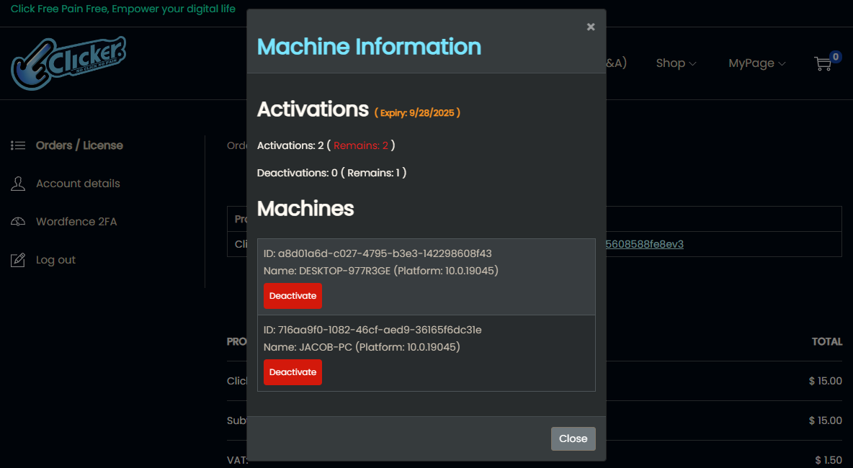853x468 pixels.
Task: Select the Log out link
Action: (x=55, y=260)
